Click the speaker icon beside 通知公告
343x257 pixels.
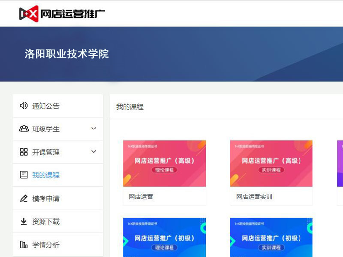click(x=24, y=106)
